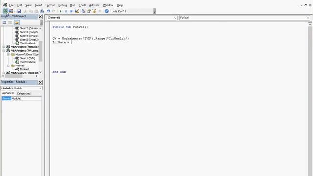Click the End Sub line
Image resolution: width=313 pixels, height=176 pixels.
point(59,72)
